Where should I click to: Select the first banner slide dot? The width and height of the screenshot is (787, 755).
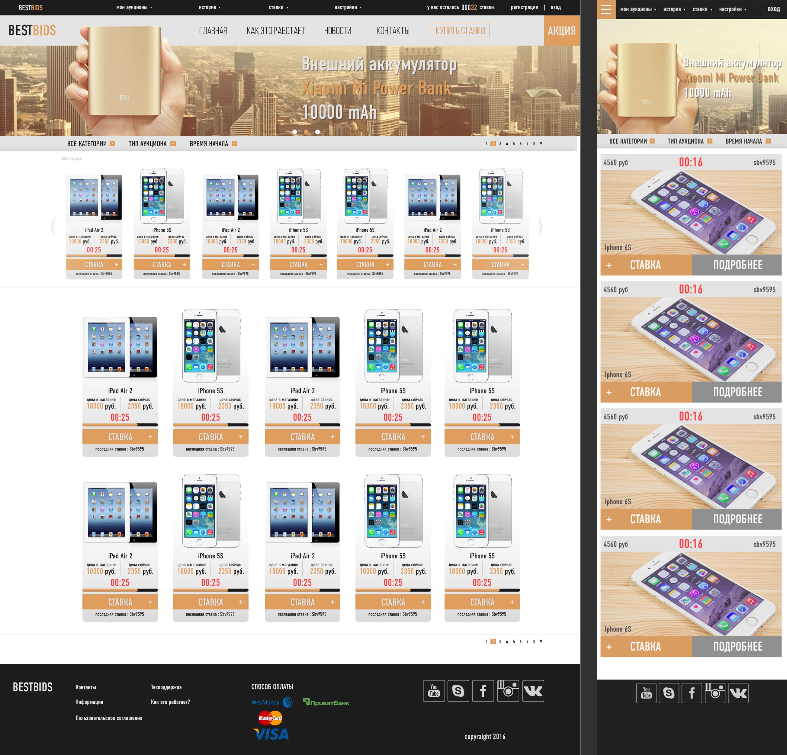coord(295,132)
